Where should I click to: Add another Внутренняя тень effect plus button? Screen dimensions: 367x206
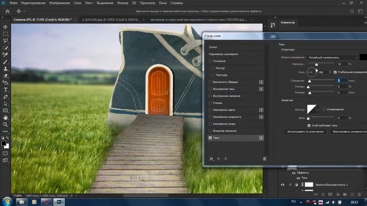(x=261, y=89)
